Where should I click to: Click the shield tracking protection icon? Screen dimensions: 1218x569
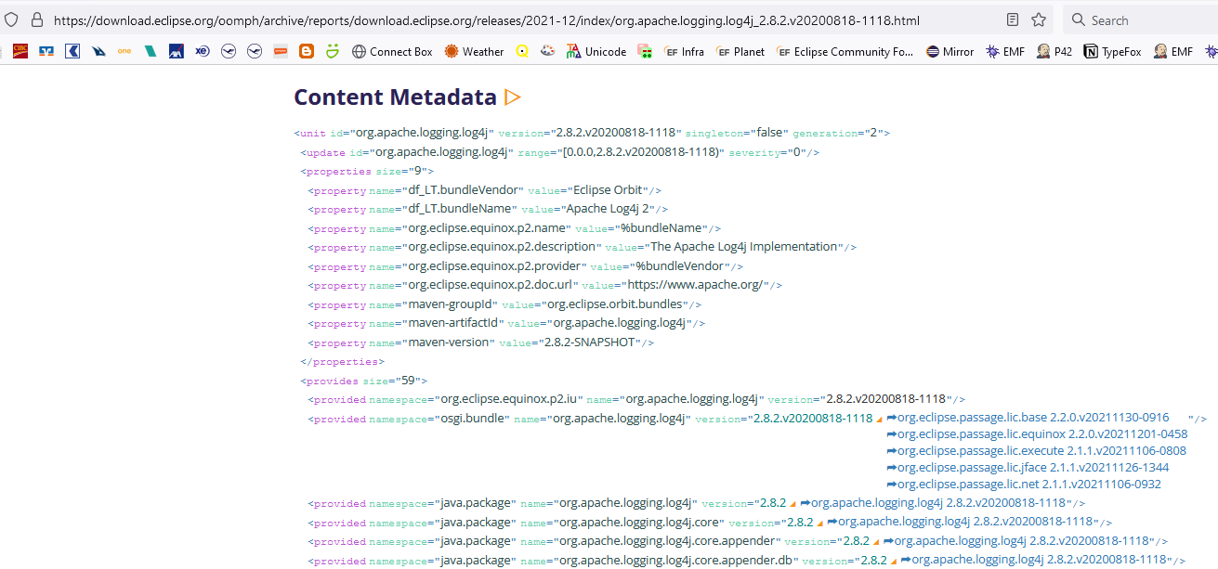tap(12, 19)
